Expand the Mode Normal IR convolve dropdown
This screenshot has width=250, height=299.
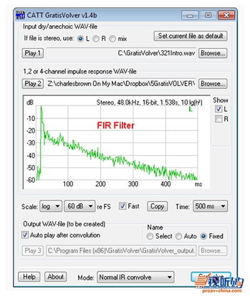coord(136,277)
